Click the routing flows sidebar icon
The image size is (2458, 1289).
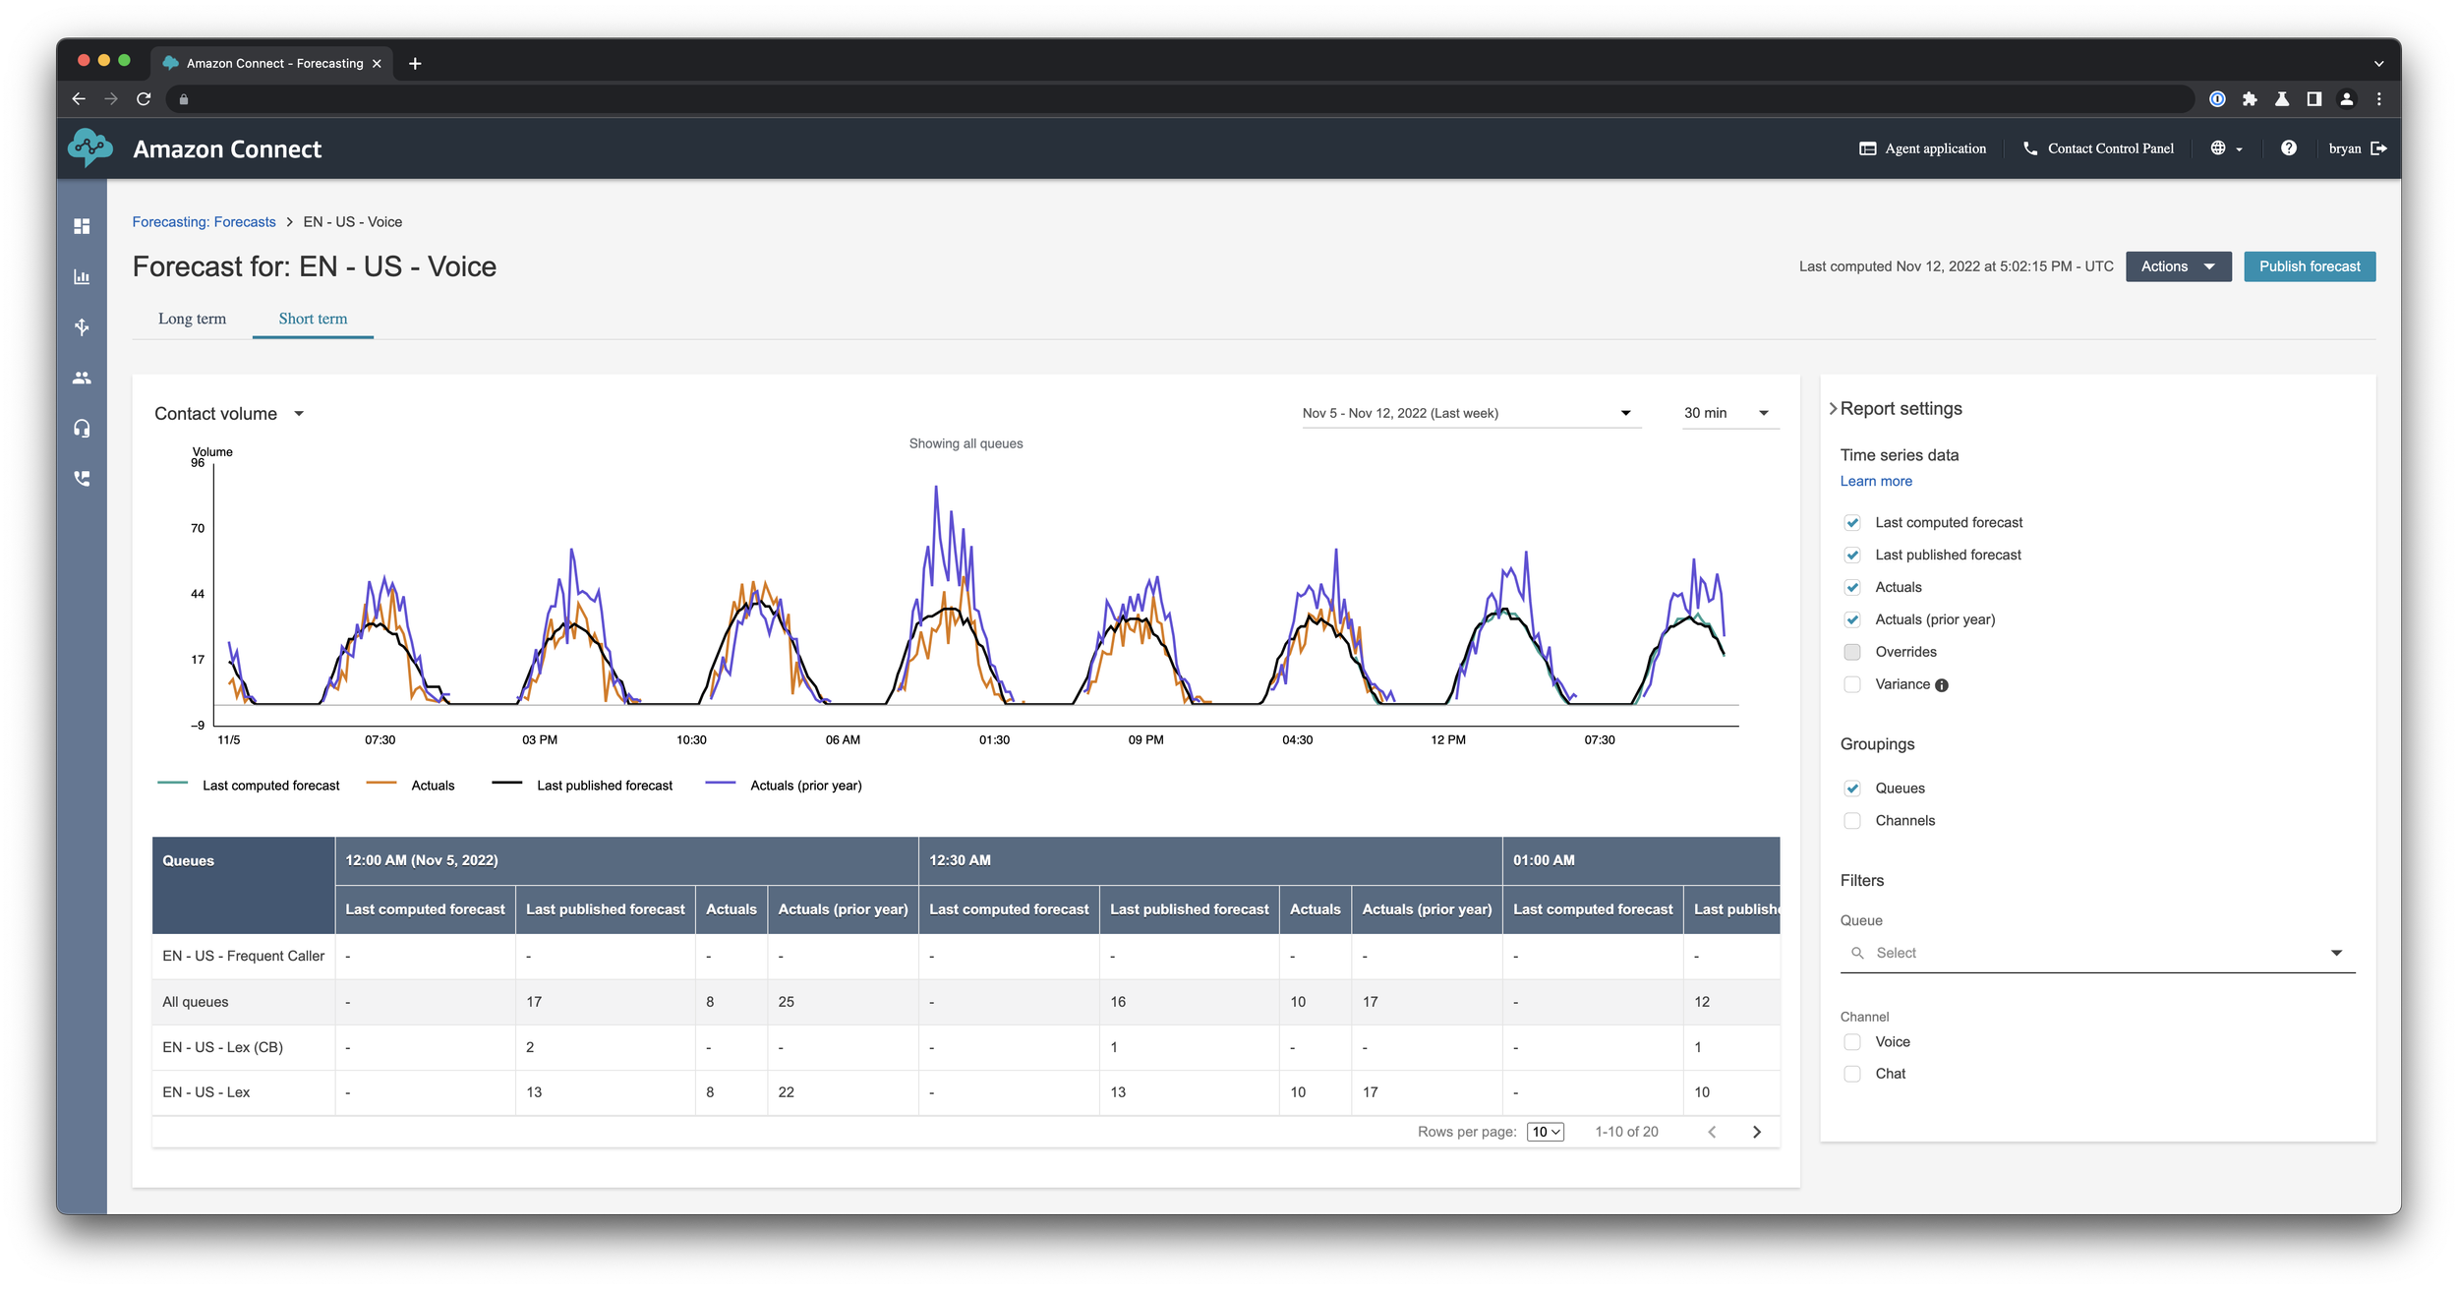tap(82, 327)
